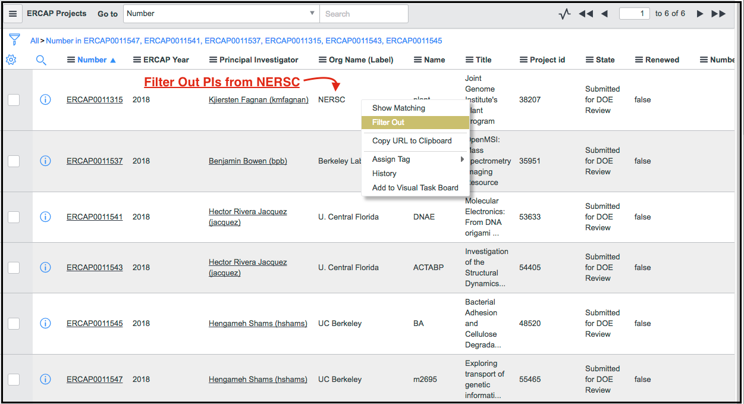744x404 pixels.
Task: Open the filter funnel icon
Action: (14, 40)
